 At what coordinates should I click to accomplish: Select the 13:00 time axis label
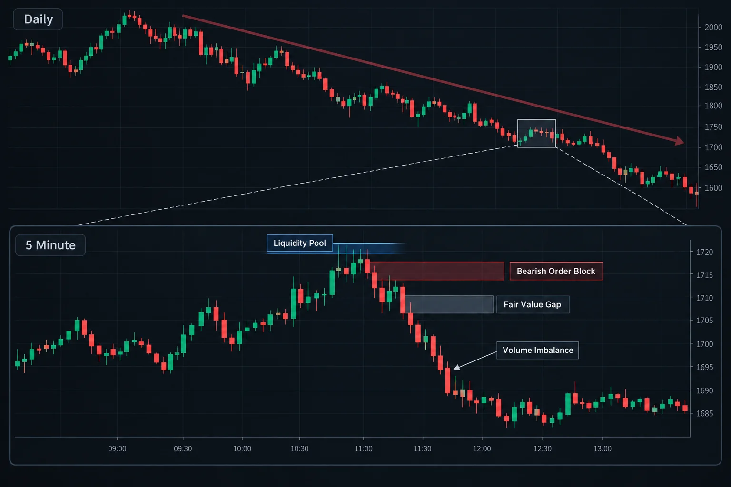coord(603,449)
